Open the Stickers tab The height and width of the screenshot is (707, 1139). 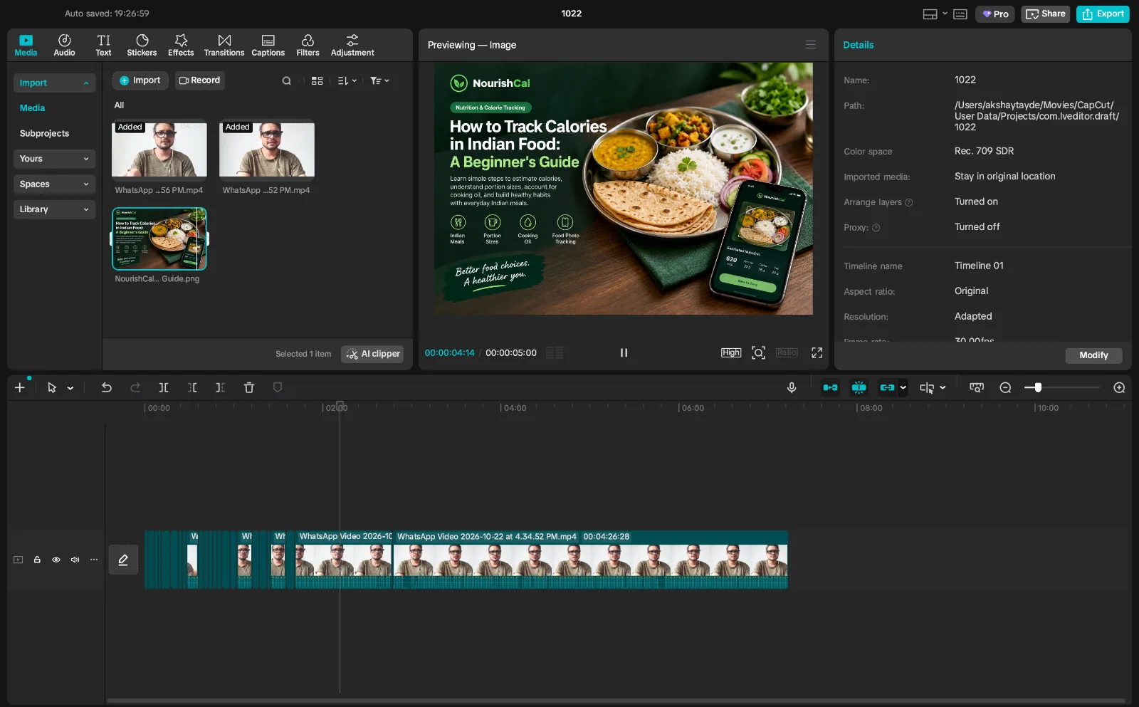[142, 46]
